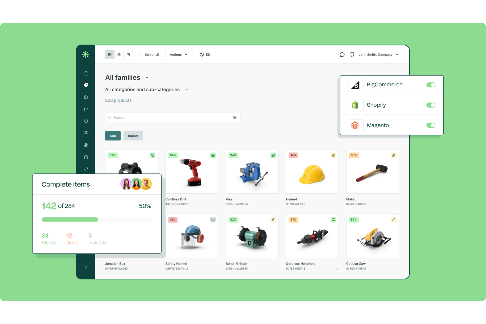This screenshot has width=486, height=324.
Task: Switch to grid view
Action: click(110, 54)
